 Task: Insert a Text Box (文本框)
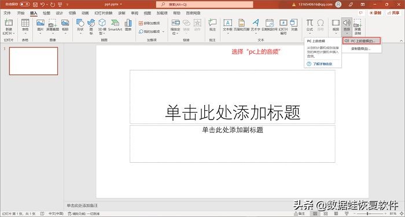click(227, 27)
